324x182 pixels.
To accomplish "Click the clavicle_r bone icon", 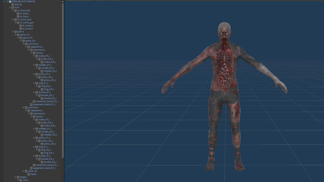I will point(26,107).
